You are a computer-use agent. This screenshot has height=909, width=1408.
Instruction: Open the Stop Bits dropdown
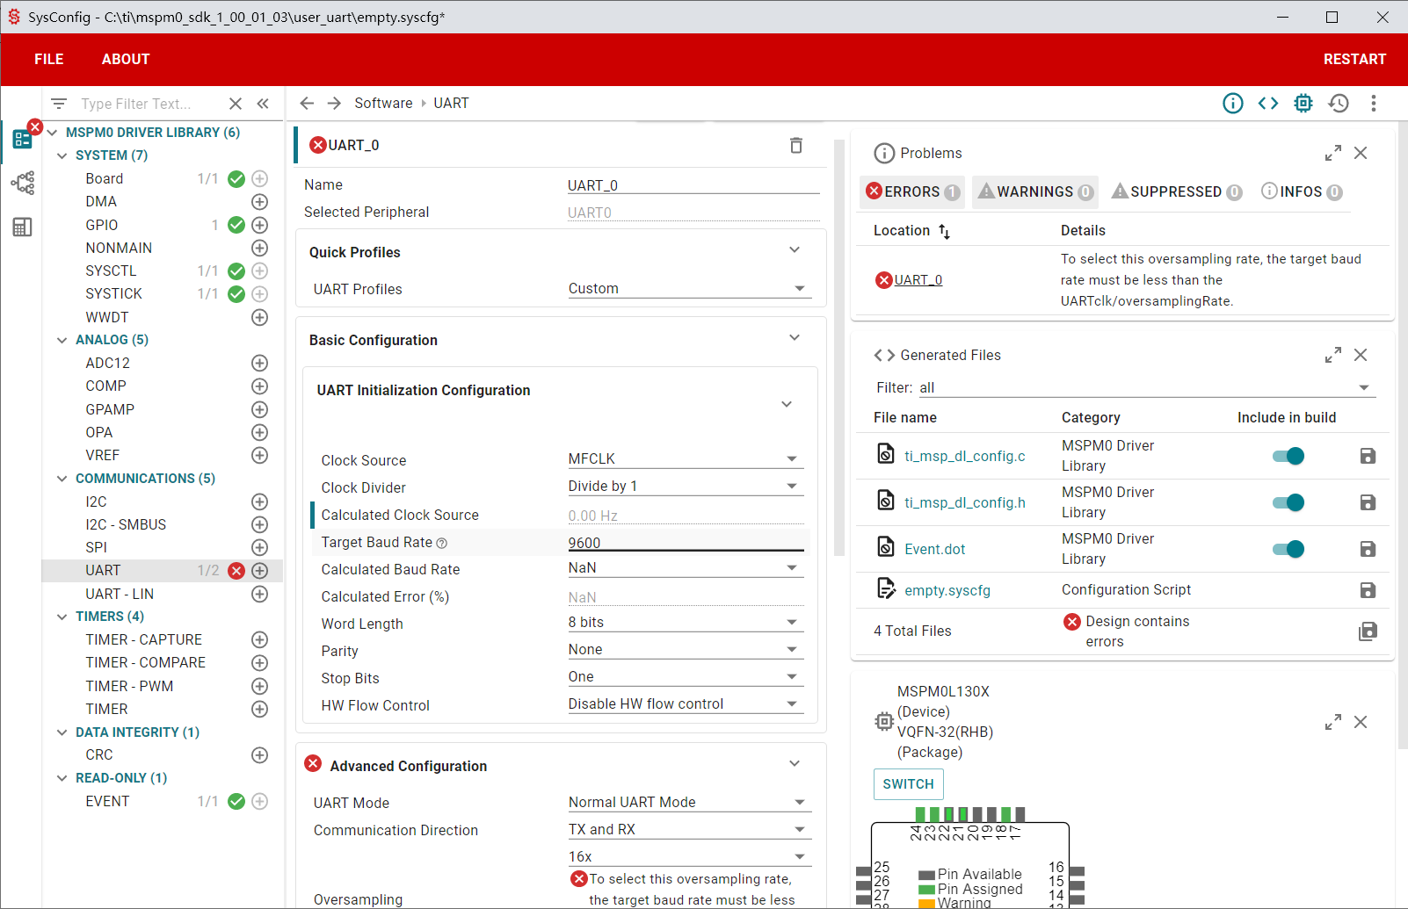(686, 677)
